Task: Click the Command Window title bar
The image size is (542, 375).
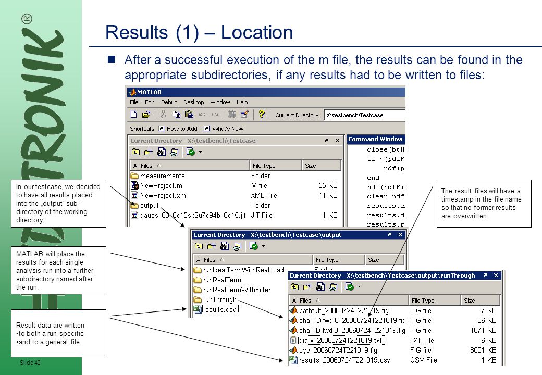Action: pos(376,139)
